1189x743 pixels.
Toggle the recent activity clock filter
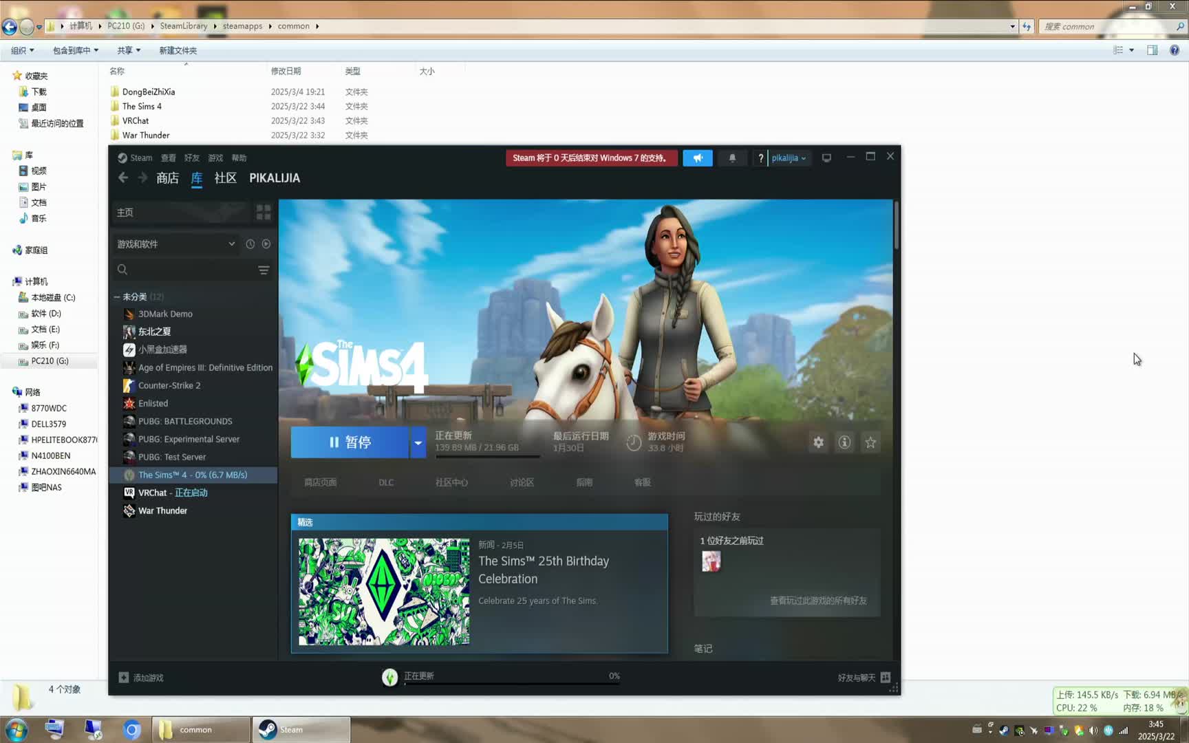[250, 244]
